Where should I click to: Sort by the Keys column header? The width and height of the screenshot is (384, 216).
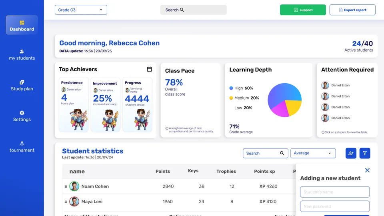coord(193,171)
